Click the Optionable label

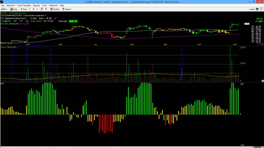(63, 21)
